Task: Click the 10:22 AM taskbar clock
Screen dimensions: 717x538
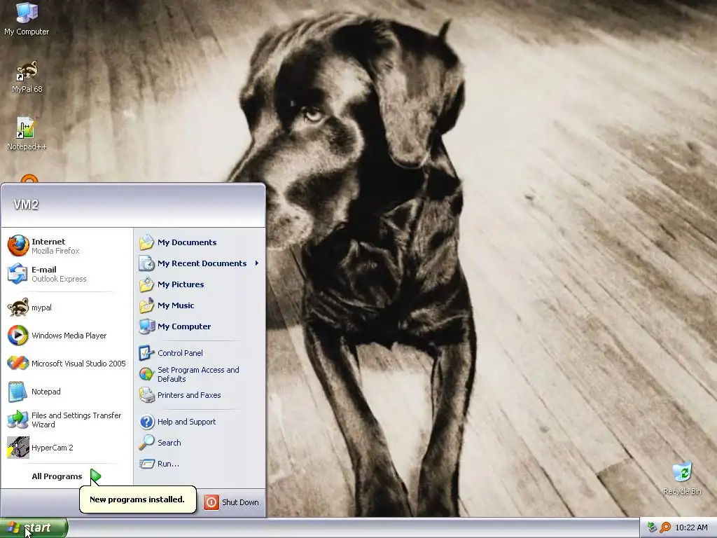Action: [691, 527]
